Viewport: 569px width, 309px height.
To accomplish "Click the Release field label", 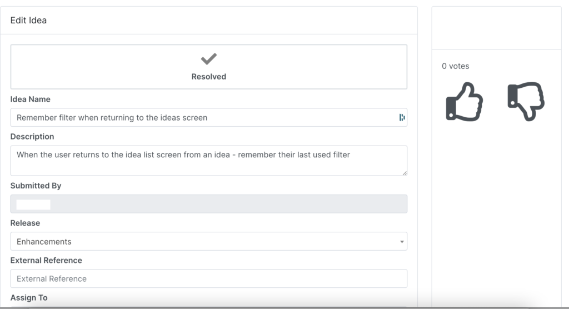I will tap(25, 223).
